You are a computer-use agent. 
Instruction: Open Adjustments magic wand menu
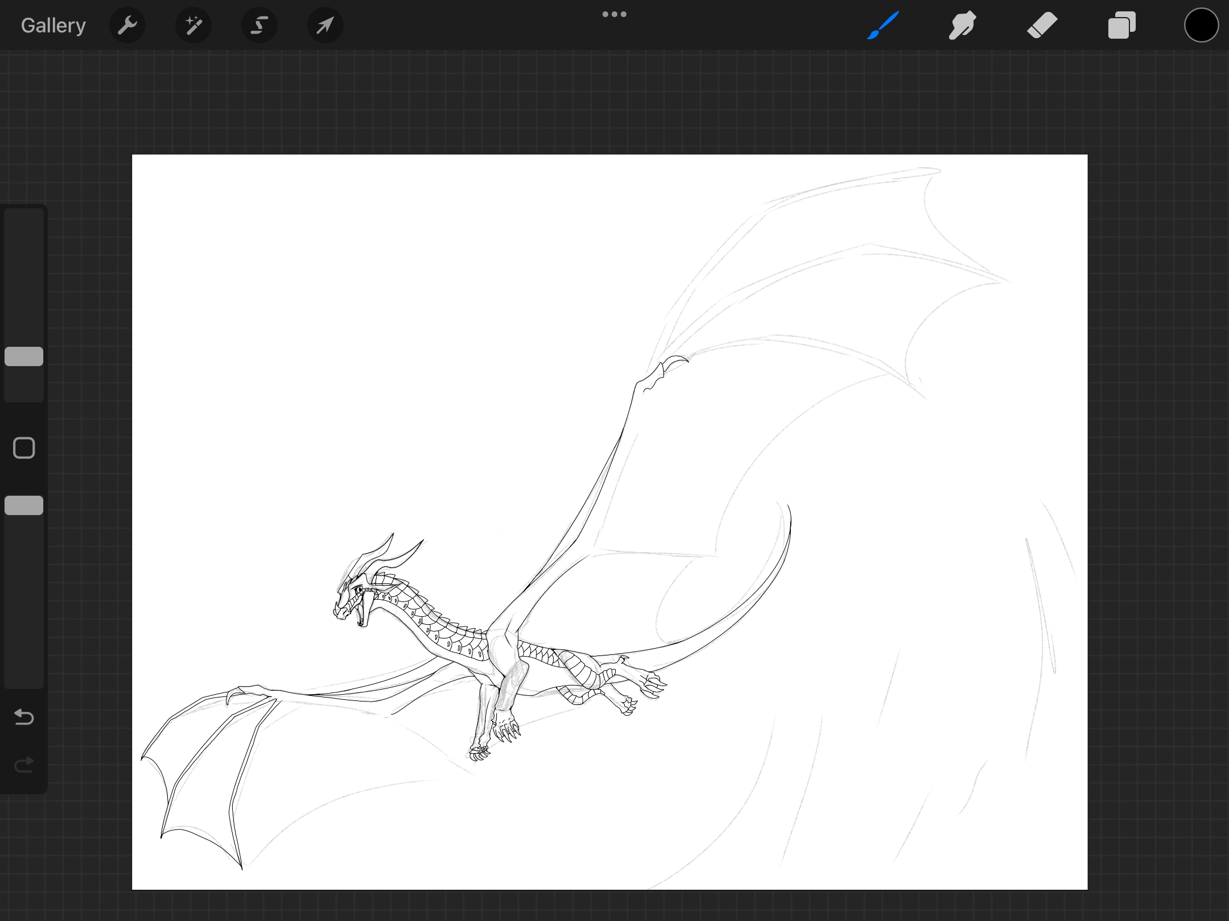(193, 26)
